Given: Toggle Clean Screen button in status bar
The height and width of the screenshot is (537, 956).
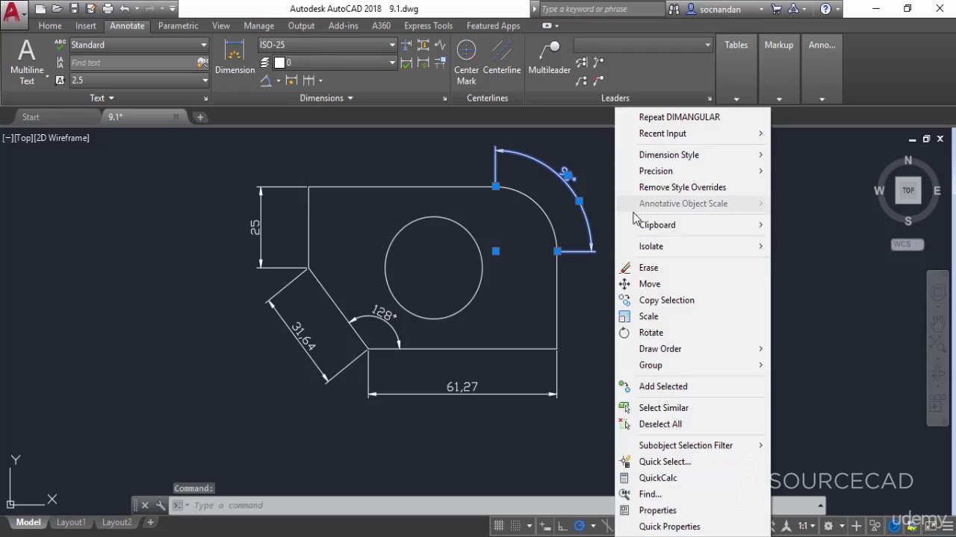Looking at the screenshot, I should coord(929,526).
